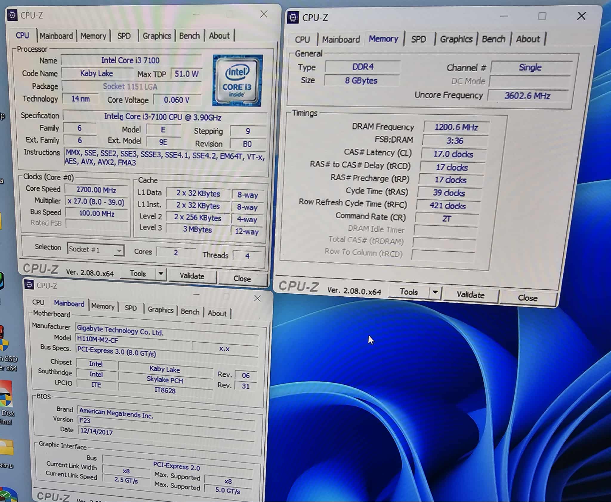Click CPU-Z app icon in Mainboard window title

click(x=29, y=285)
